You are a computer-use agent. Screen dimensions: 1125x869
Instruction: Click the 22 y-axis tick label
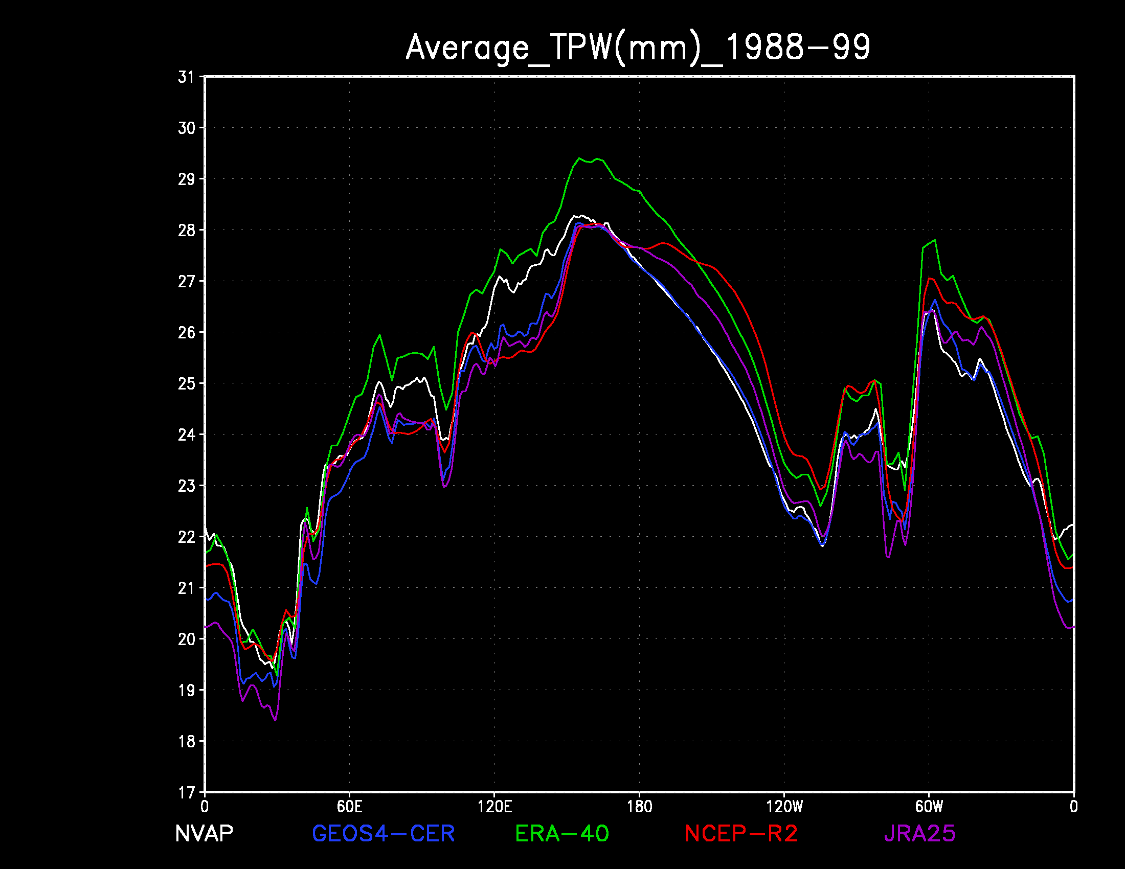pos(186,537)
